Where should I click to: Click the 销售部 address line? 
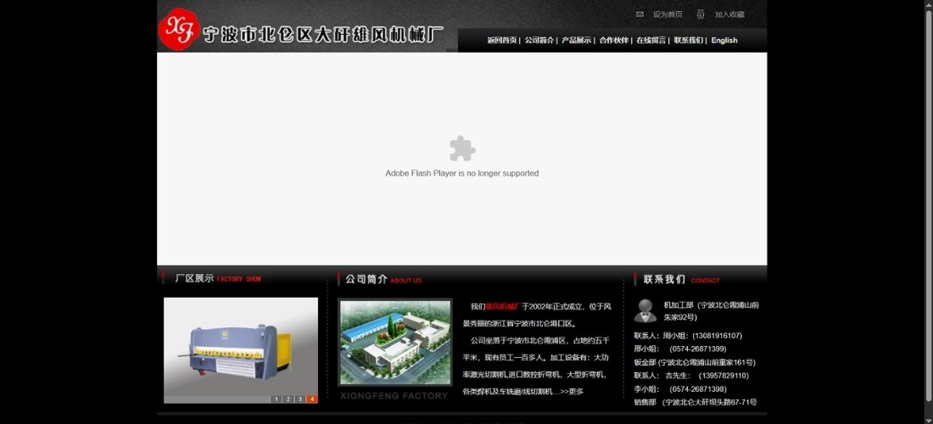pos(696,403)
